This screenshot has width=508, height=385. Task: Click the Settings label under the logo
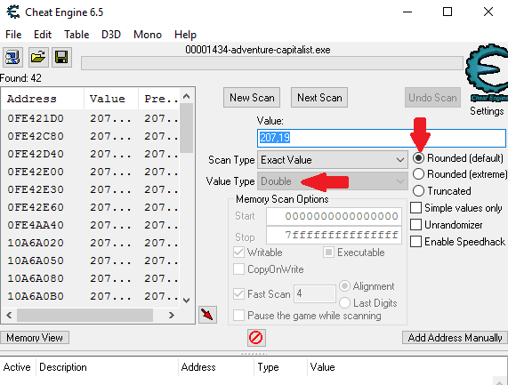[487, 111]
